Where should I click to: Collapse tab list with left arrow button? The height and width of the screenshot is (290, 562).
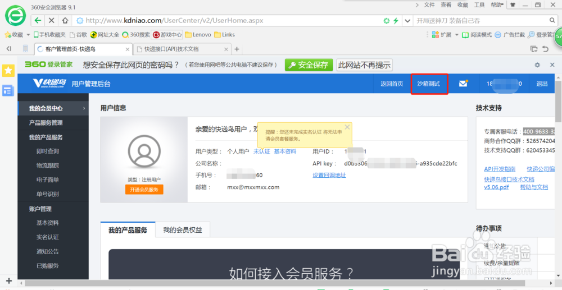[x=9, y=49]
